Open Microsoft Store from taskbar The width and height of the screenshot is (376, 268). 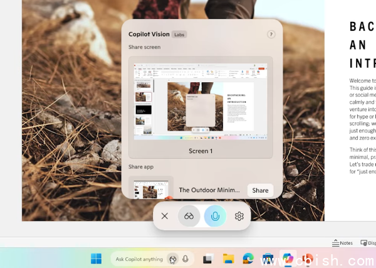pyautogui.click(x=268, y=259)
